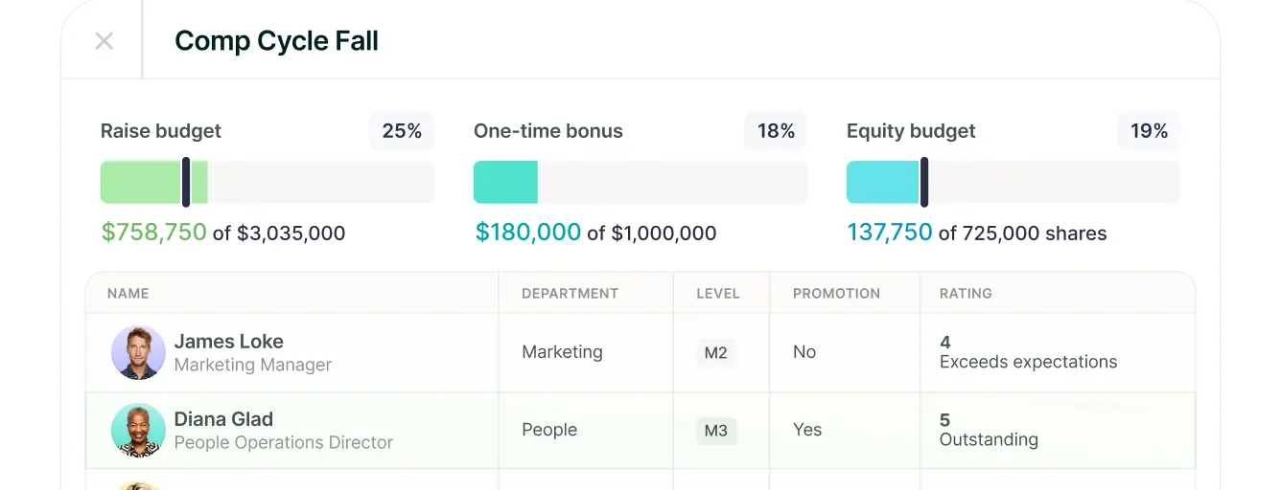Click James Loke's profile photo
This screenshot has width=1281, height=490.
coord(138,352)
